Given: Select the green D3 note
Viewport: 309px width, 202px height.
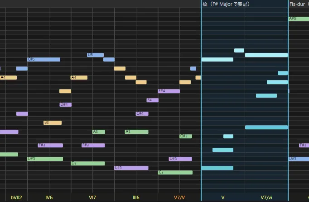Looking at the screenshot, I should coord(88,163).
